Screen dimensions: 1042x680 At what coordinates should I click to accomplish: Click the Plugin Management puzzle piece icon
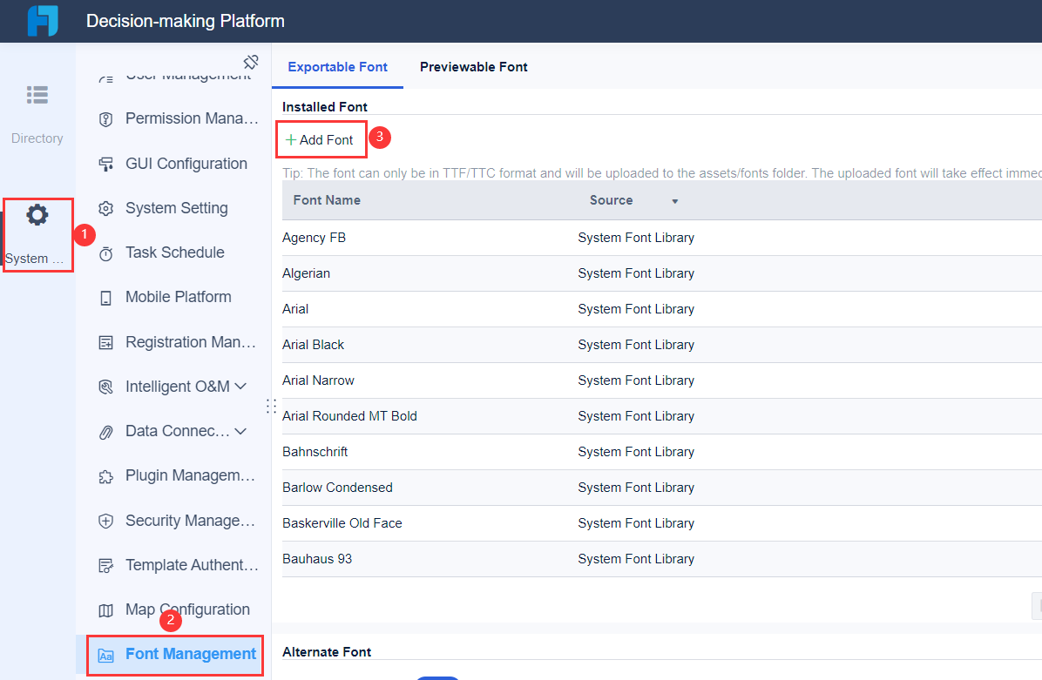click(x=106, y=476)
